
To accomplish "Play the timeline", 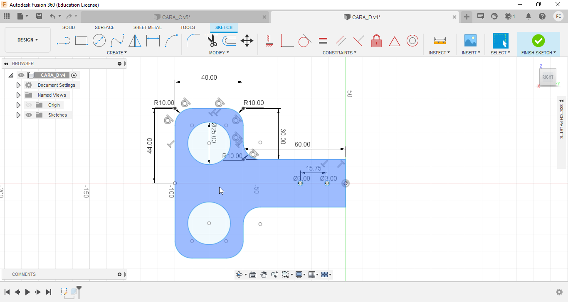I will pyautogui.click(x=27, y=292).
